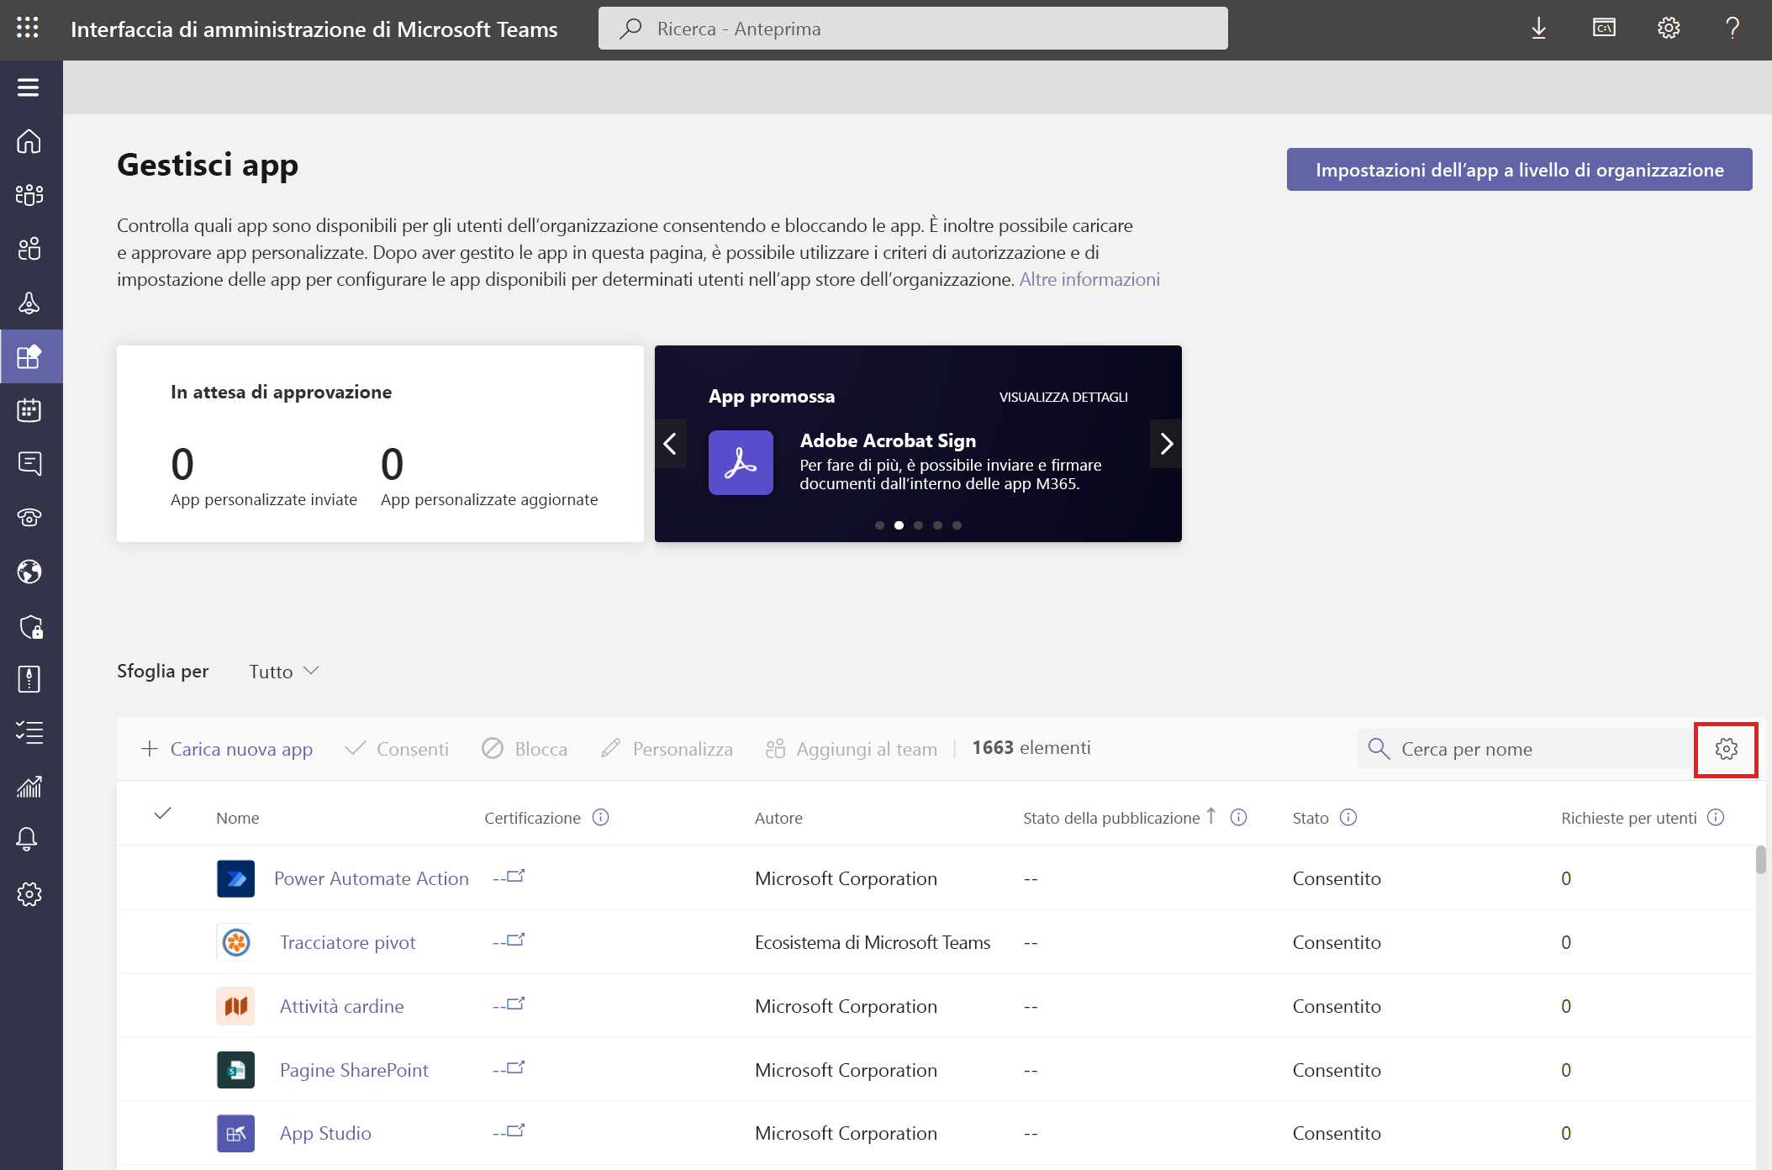1772x1170 pixels.
Task: Select the last carousel indicator dot
Action: pyautogui.click(x=957, y=525)
